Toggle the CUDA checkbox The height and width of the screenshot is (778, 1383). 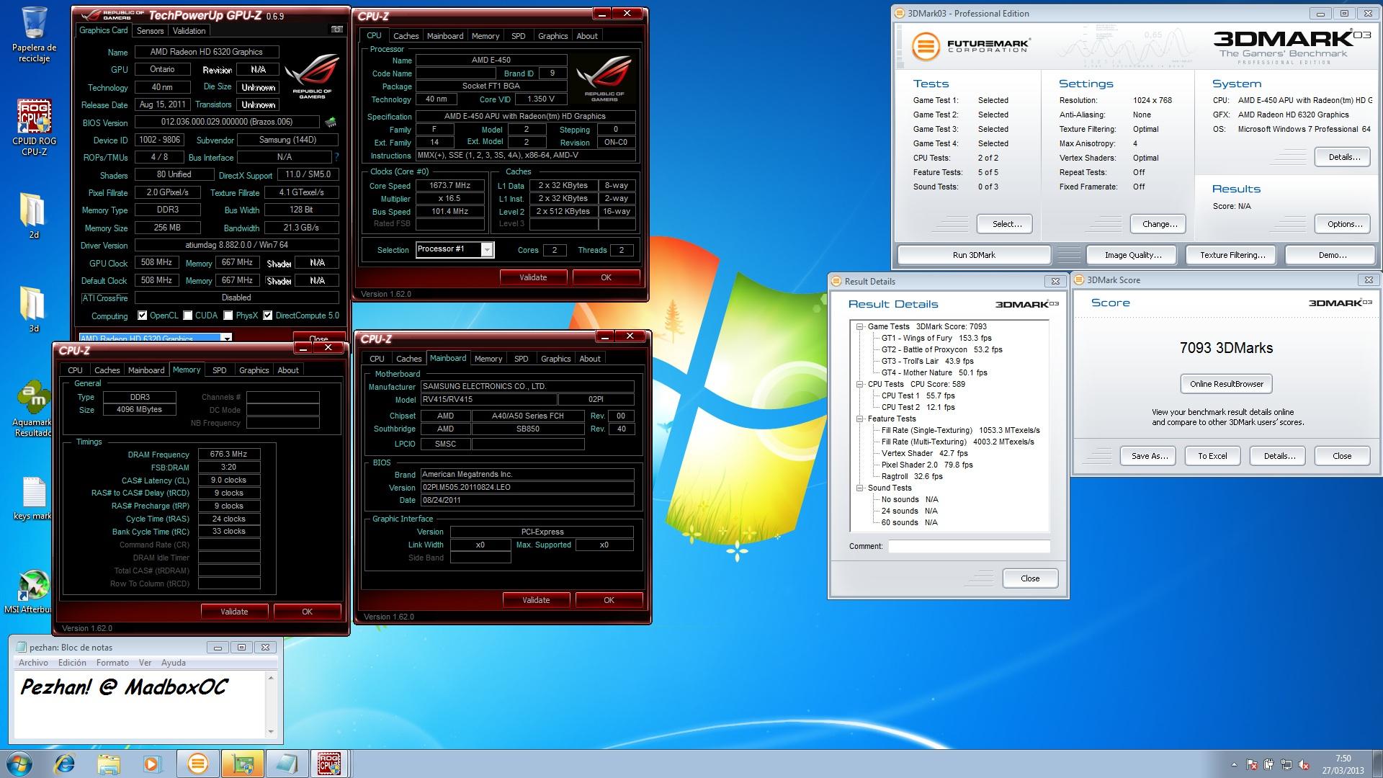(x=188, y=316)
